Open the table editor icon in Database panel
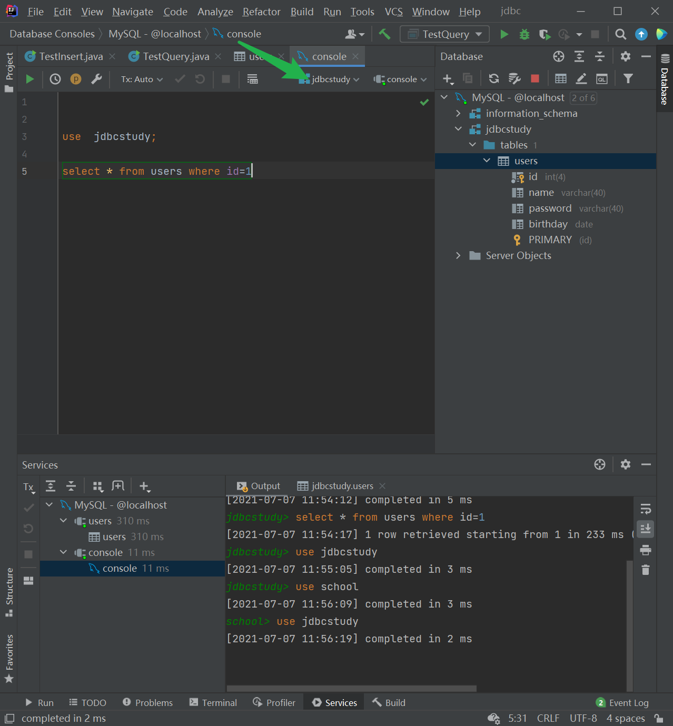The height and width of the screenshot is (726, 673). 561,78
